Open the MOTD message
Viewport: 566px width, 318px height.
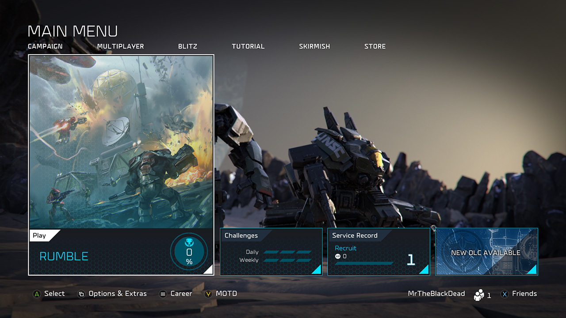tap(226, 294)
